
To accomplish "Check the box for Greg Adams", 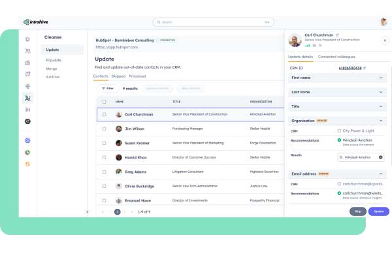I will pyautogui.click(x=105, y=172).
